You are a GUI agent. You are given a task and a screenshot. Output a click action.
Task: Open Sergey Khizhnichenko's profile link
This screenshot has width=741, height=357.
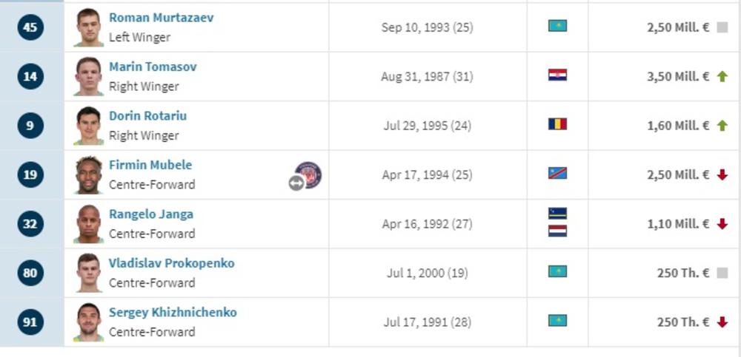(x=173, y=313)
